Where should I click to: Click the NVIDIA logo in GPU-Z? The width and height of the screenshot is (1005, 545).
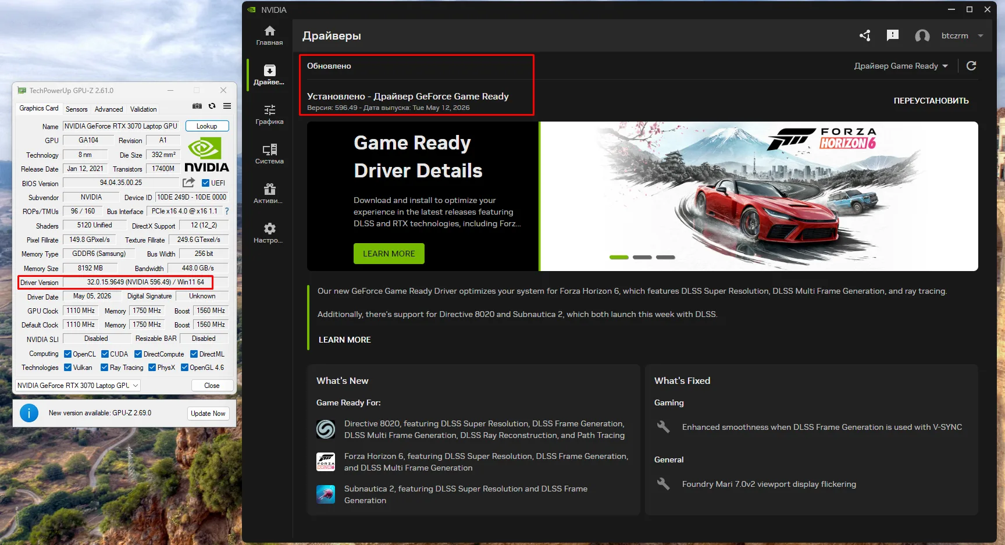(206, 154)
